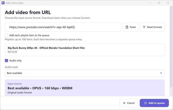Click 'Playlists: up to 100 items' hint text
Screen dimensions: 173x110
tap(44, 39)
